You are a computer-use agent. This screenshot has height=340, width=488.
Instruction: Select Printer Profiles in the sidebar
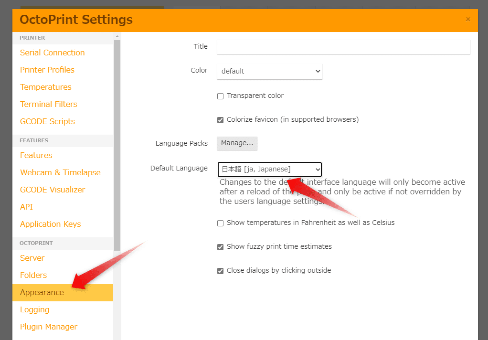tap(47, 70)
